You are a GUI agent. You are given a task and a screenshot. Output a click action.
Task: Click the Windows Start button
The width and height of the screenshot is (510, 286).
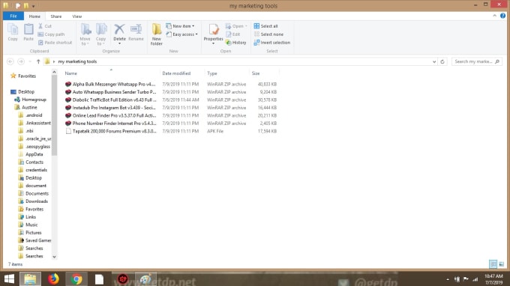[x=9, y=279]
